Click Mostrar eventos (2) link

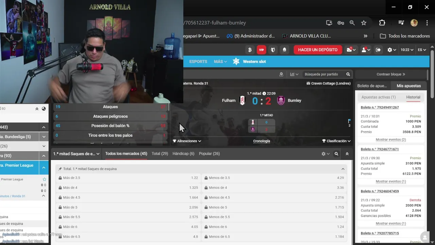tap(391, 140)
